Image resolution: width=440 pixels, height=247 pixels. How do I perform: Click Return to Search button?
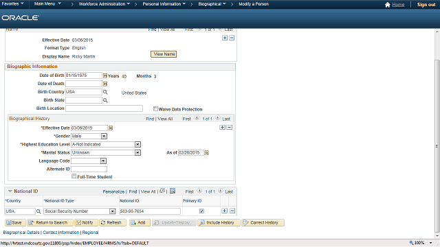tap(50, 222)
